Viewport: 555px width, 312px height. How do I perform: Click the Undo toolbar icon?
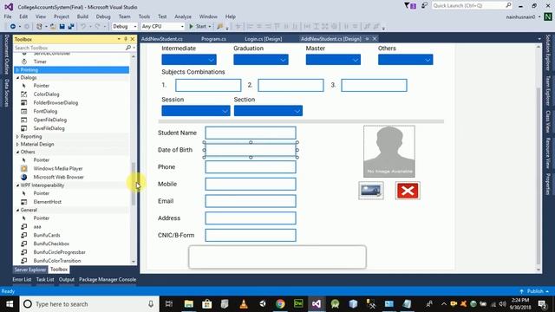point(83,27)
